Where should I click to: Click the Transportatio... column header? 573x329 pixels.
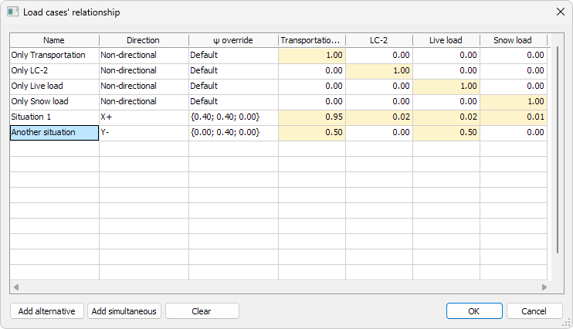click(x=312, y=40)
